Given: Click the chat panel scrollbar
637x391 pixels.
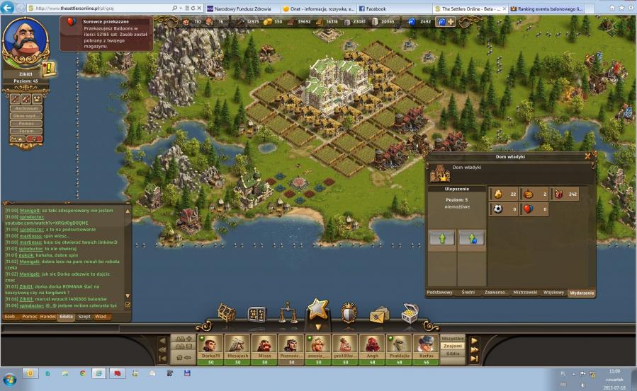Looking at the screenshot, I should 128,255.
